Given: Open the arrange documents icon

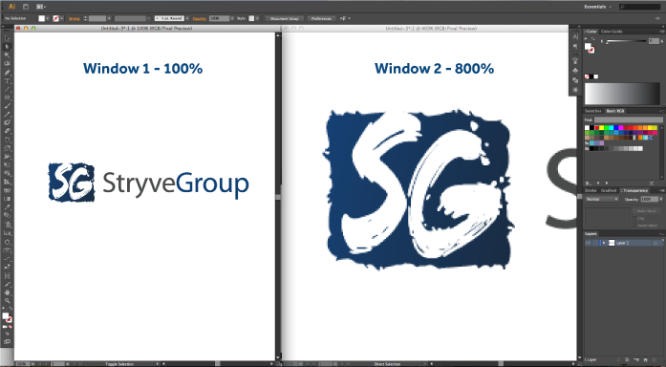Looking at the screenshot, I should tap(41, 7).
